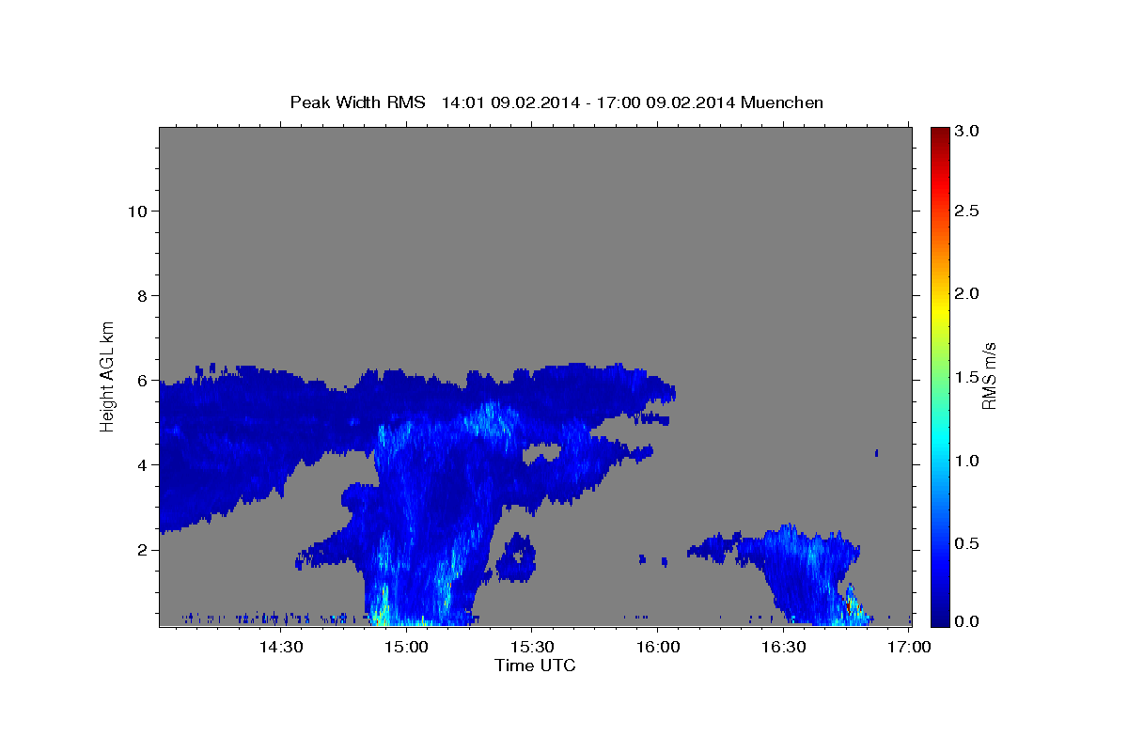Screen dimensions: 1128x752
Task: Click the 0.0 colorbar value
Action: coord(967,621)
